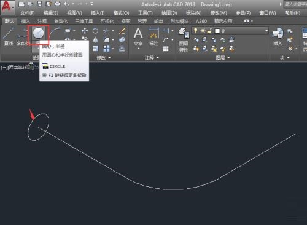This screenshot has width=307, height=225.
Task: Click the Open file icon in quick access
Action: point(31,4)
